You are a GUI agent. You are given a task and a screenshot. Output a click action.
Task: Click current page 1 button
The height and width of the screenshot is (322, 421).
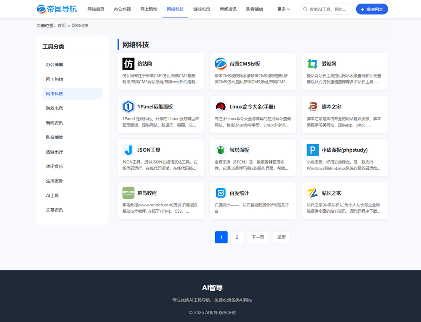[x=221, y=237]
